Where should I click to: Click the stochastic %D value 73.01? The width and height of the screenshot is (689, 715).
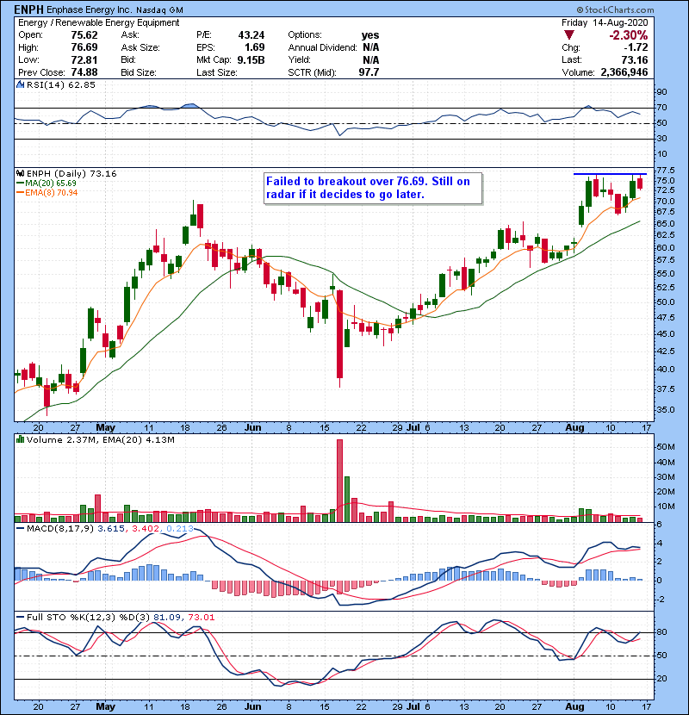pos(202,618)
